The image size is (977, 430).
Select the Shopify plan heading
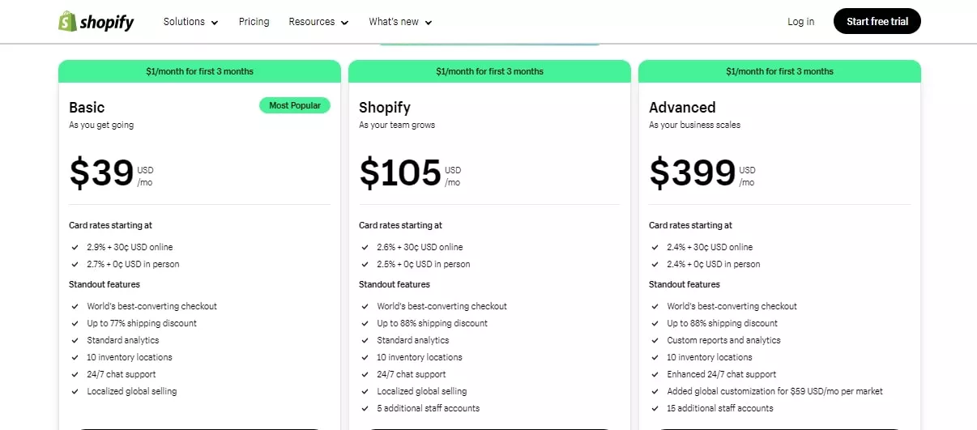click(x=385, y=108)
